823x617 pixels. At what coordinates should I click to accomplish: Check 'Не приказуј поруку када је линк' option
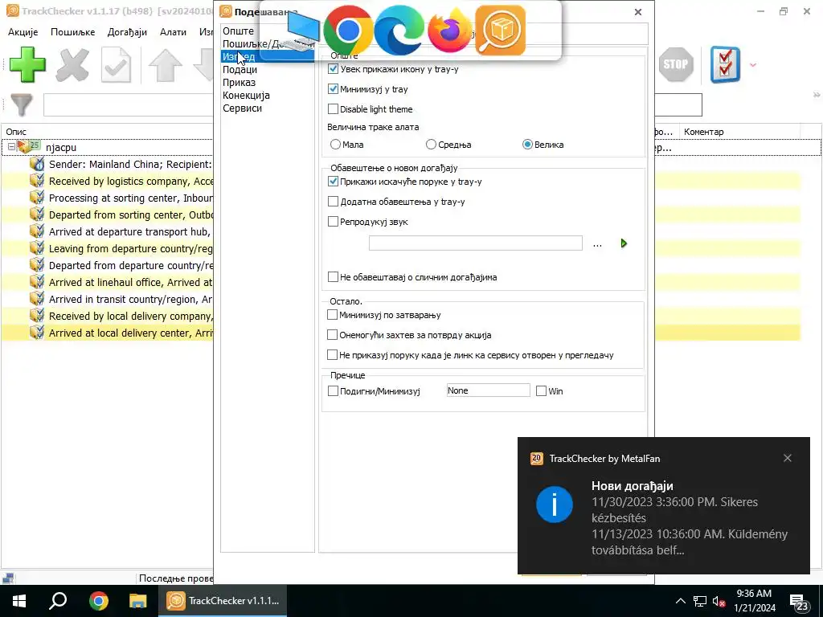[332, 354]
